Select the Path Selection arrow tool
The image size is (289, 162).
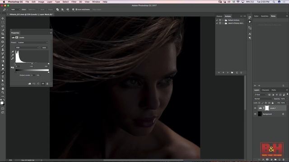[3, 81]
